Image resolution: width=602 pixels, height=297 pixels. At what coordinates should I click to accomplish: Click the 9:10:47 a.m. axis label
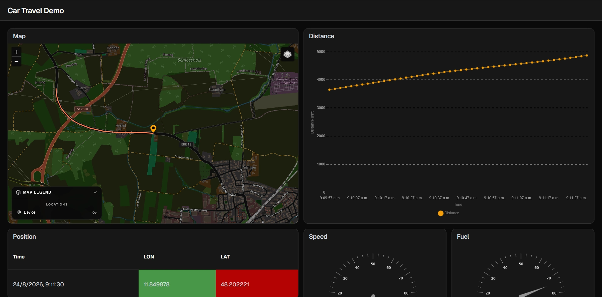click(467, 198)
